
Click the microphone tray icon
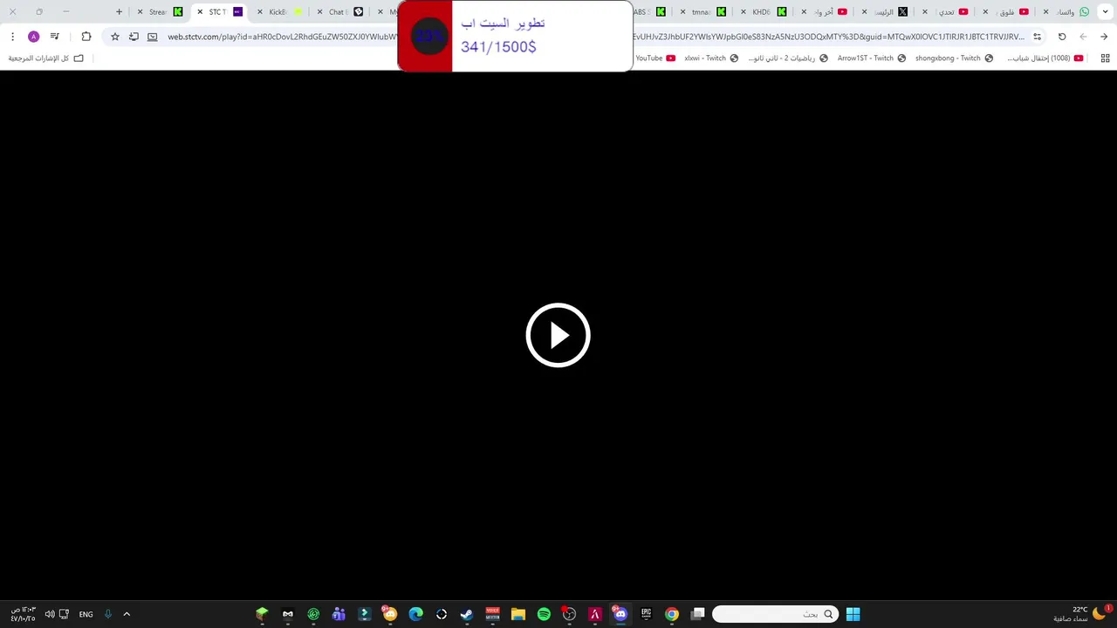[108, 614]
